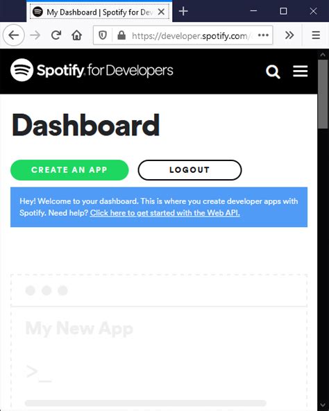Reload the page with the refresh icon
329x411 pixels.
click(56, 35)
